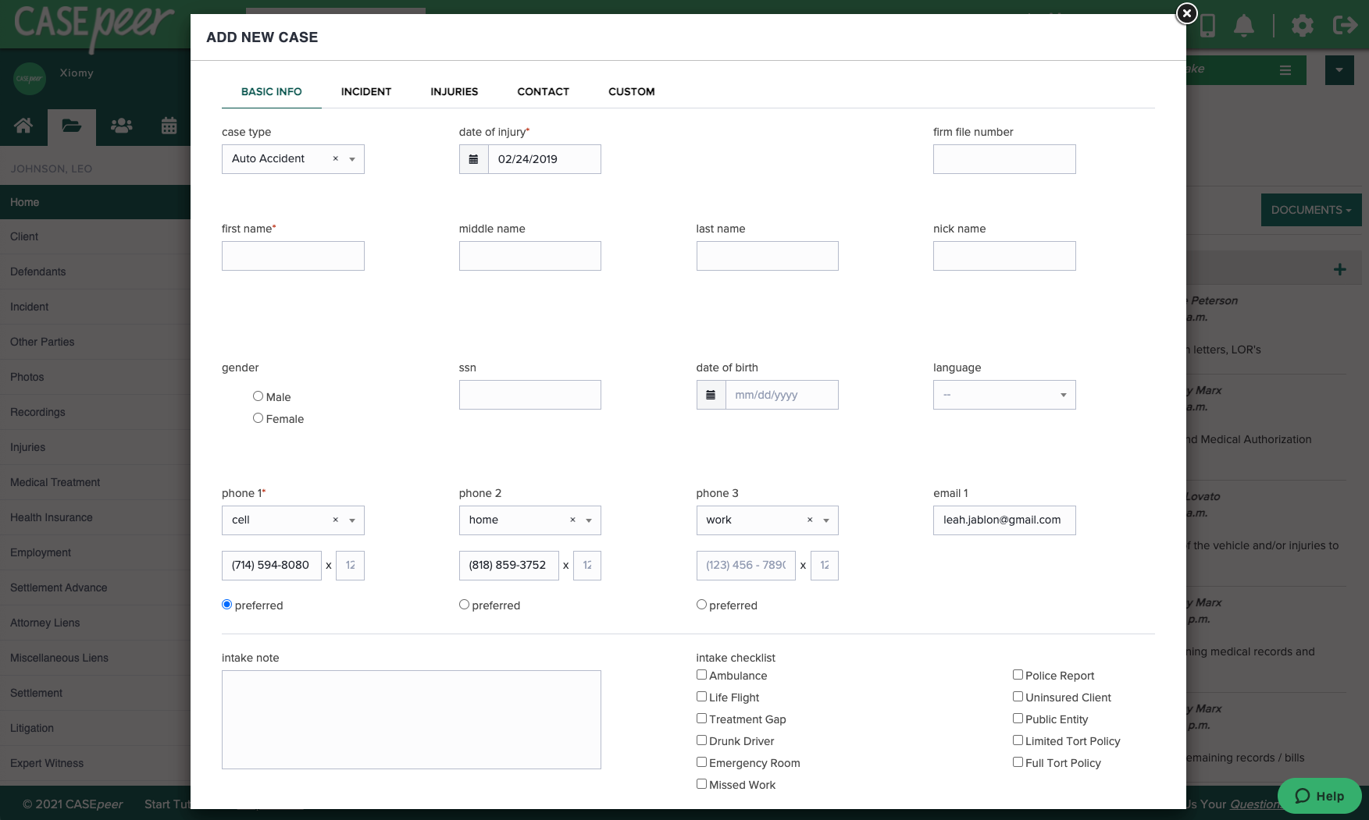Open the contacts people icon
Screen dimensions: 1369x820
coord(120,126)
